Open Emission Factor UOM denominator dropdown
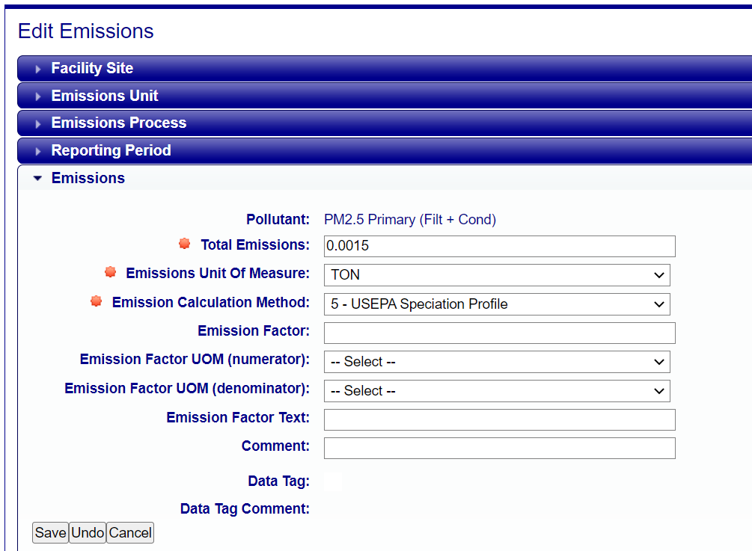Image resolution: width=752 pixels, height=551 pixels. (x=497, y=391)
